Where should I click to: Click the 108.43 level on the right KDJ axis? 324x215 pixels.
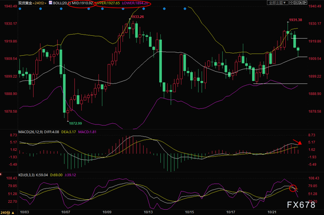point(313,178)
